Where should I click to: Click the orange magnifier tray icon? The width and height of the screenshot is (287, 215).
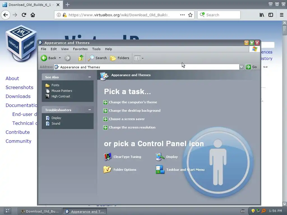pos(263,211)
